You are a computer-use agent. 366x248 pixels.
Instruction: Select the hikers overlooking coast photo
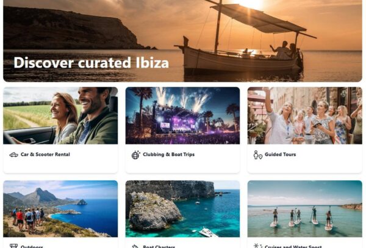tap(60, 209)
